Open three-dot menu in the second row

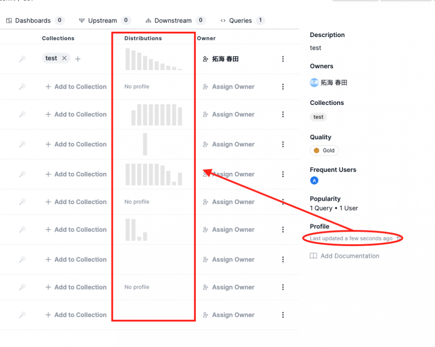[283, 87]
